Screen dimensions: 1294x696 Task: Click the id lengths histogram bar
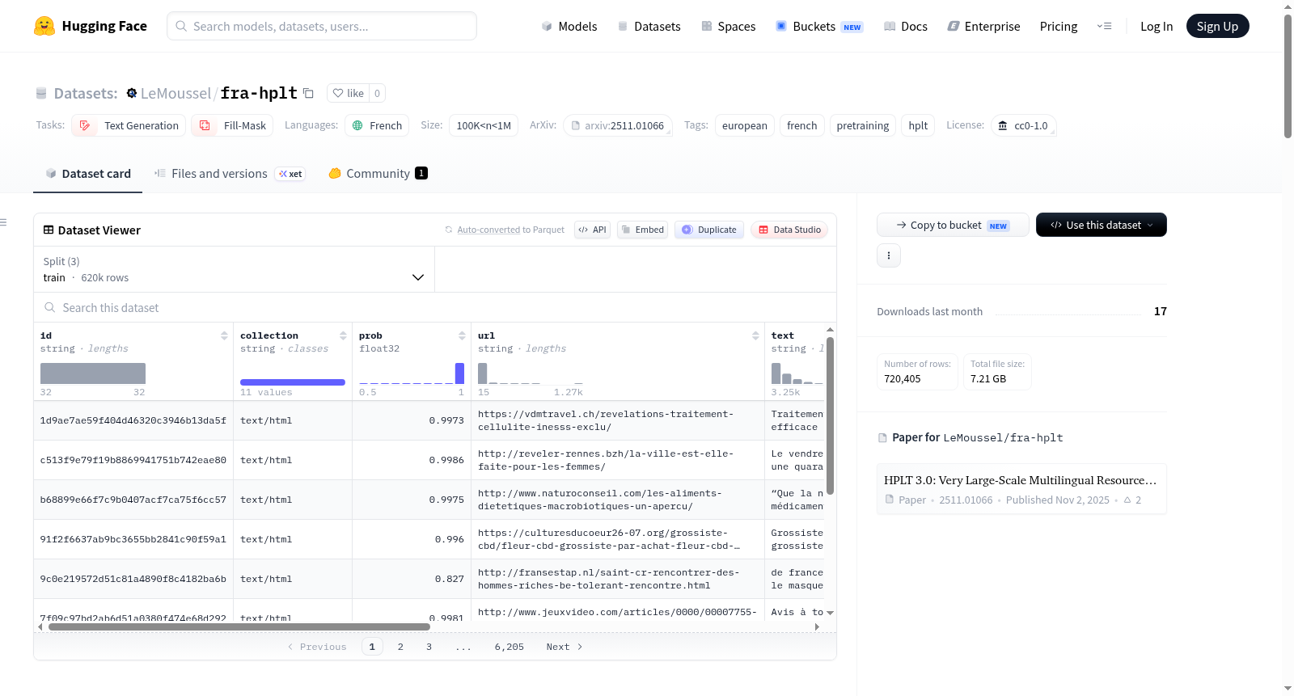coord(93,373)
